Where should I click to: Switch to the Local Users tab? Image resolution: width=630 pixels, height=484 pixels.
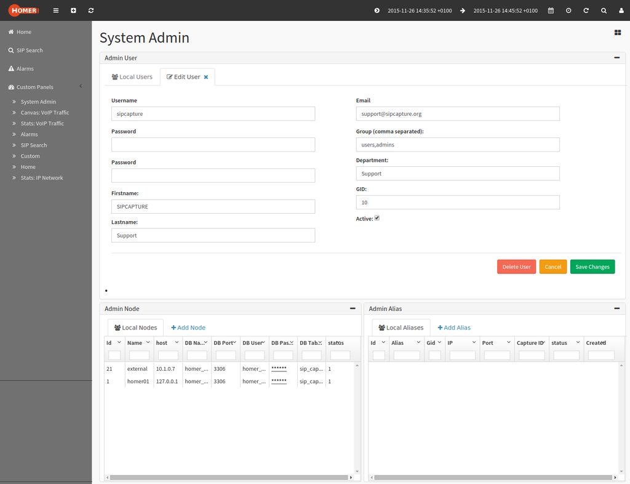pos(132,77)
